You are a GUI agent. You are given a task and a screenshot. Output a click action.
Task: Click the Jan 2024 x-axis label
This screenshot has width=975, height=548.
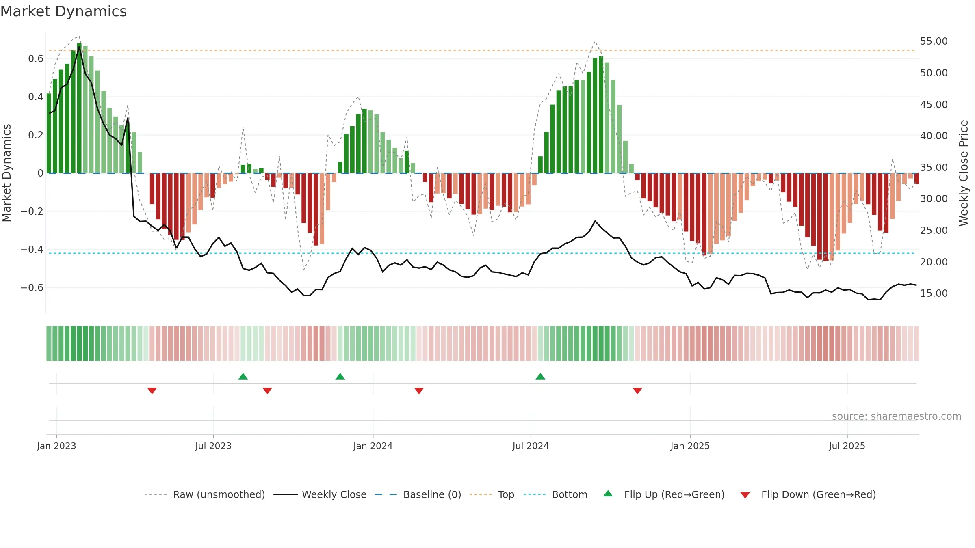pyautogui.click(x=373, y=446)
